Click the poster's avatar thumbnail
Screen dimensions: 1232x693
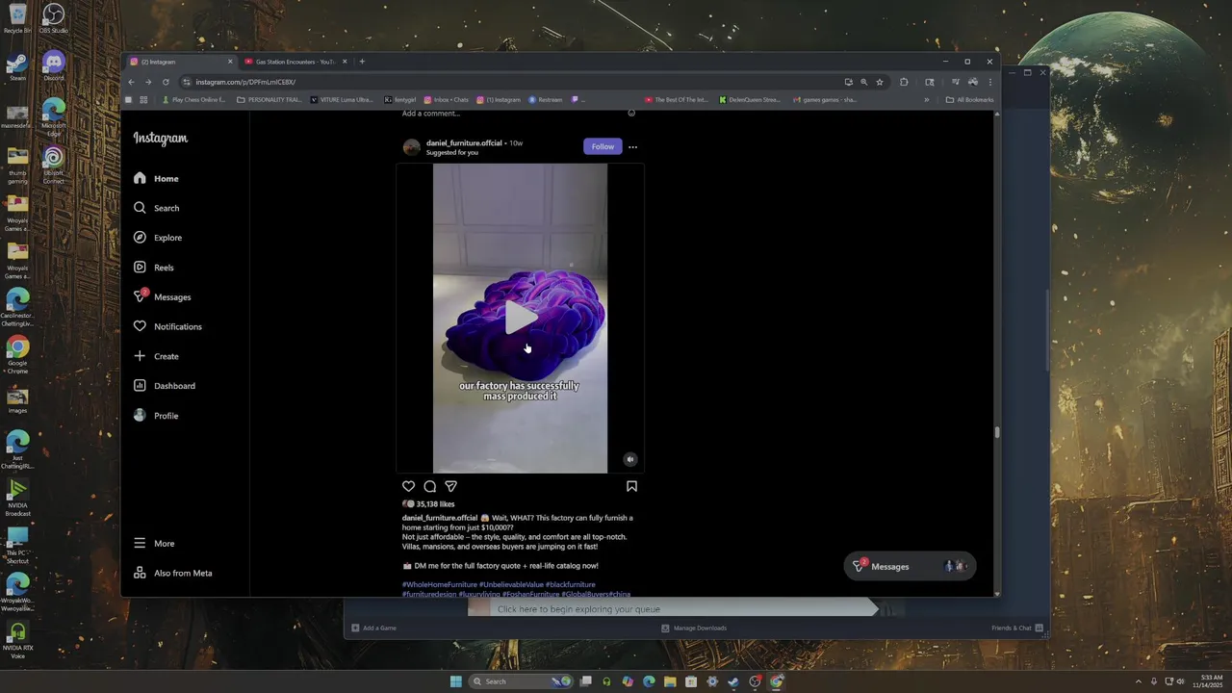click(411, 147)
